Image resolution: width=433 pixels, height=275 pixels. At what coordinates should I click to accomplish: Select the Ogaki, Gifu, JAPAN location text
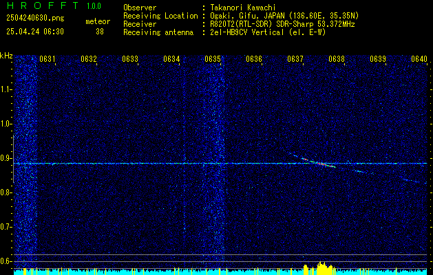point(285,16)
